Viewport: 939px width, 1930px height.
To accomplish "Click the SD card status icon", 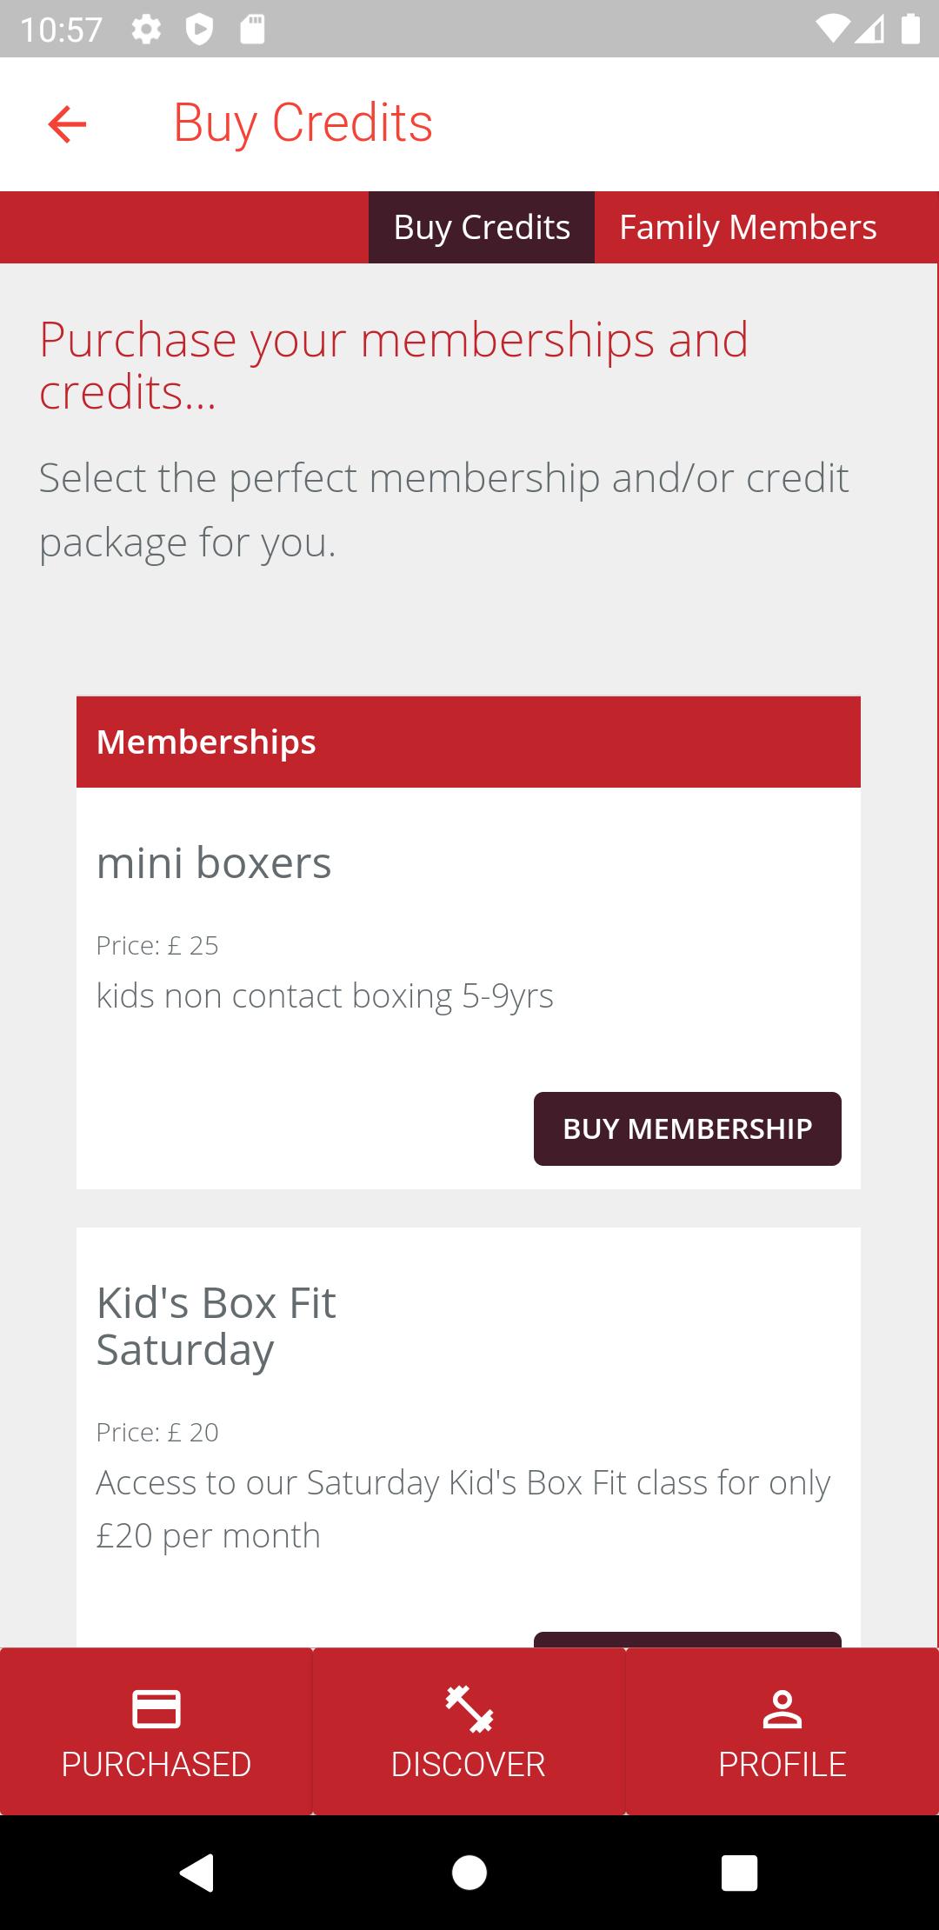I will 252,30.
